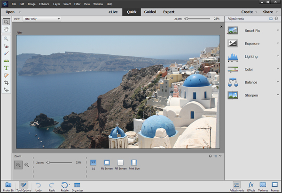This screenshot has height=193, width=282.
Task: Toggle the Tool Options panel
Action: pos(24,186)
